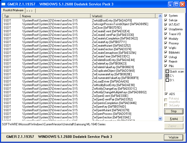Select the ZwOpenEvent [0xF5AE030E] row

coord(80,96)
